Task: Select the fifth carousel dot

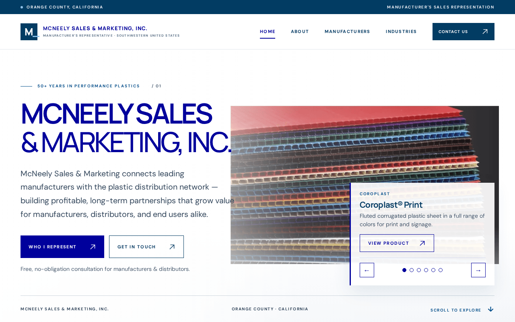Action: 433,270
